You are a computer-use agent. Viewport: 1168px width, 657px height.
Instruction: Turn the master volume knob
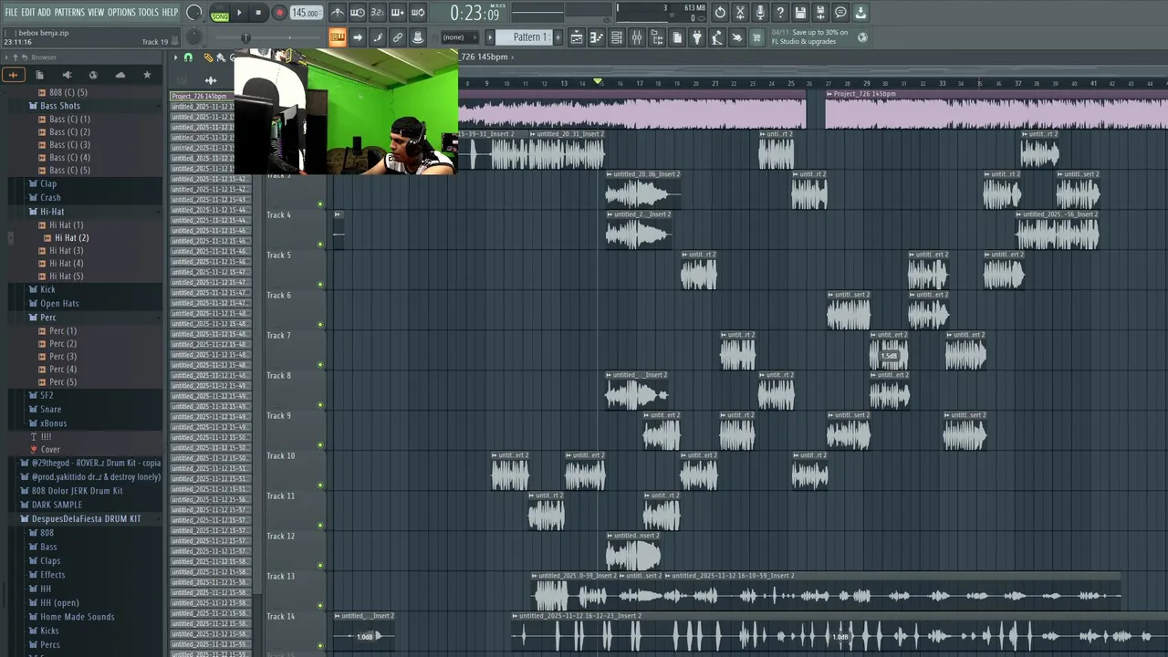click(194, 13)
